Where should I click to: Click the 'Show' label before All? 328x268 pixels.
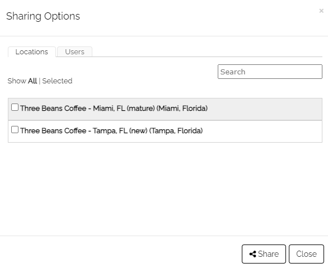pos(17,81)
